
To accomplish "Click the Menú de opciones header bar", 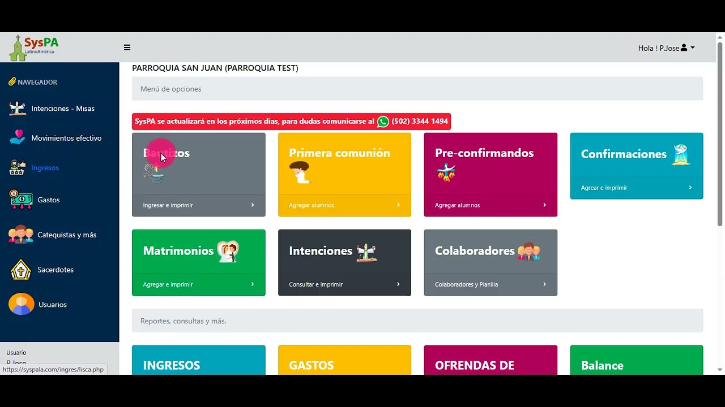I will click(x=417, y=89).
